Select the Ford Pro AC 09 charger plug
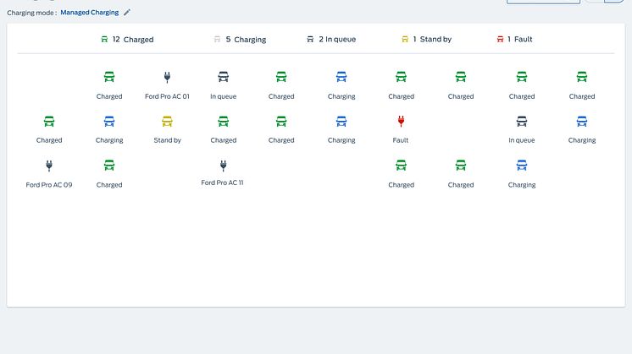 (x=49, y=166)
